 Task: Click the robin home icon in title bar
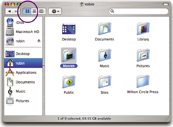click(82, 4)
